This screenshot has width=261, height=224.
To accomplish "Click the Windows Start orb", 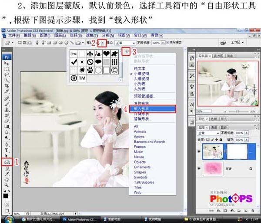I will (x=9, y=219).
